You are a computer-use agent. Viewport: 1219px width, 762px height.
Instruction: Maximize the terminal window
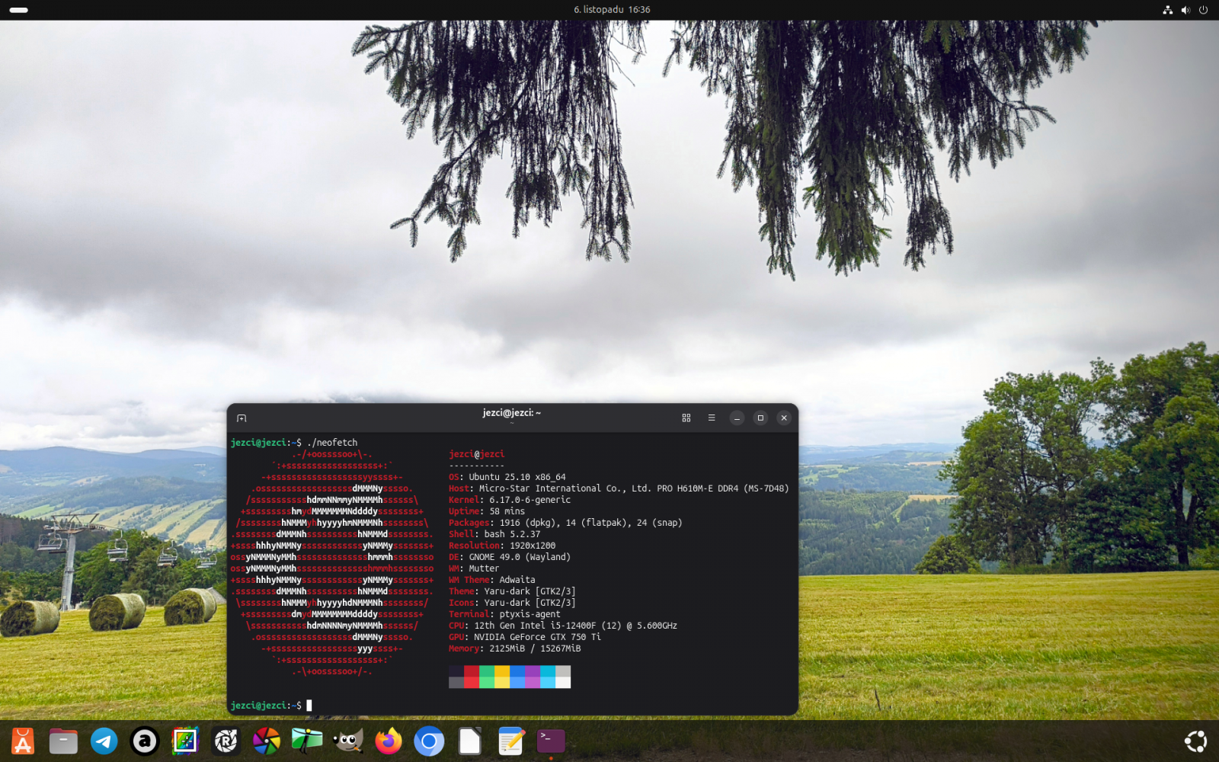click(x=760, y=418)
